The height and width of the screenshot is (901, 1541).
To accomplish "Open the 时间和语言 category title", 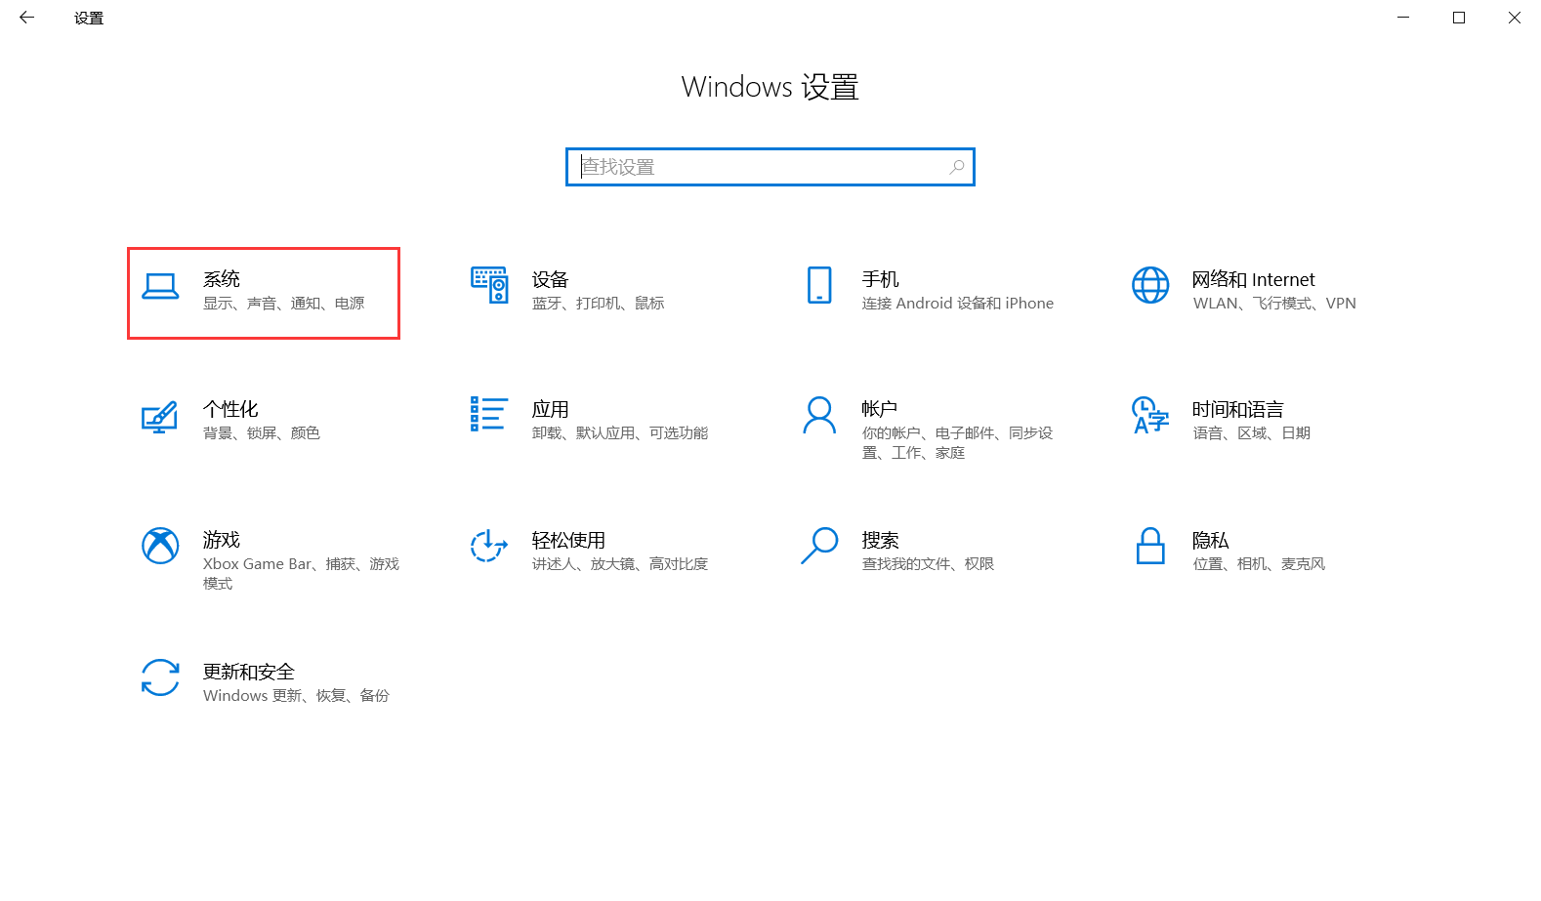I will pyautogui.click(x=1238, y=409).
